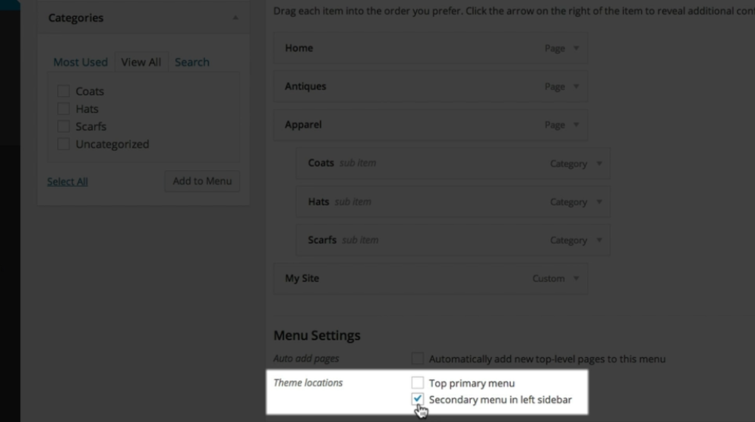755x422 pixels.
Task: Enable automatically add new top-level pages
Action: [x=417, y=358]
